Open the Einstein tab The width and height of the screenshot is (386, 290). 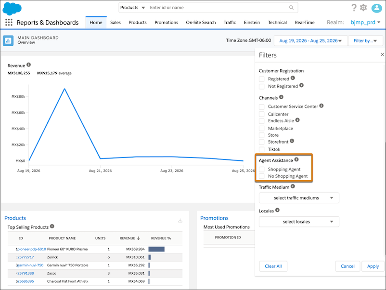[x=252, y=23]
